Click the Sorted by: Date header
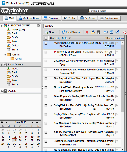Screen dimensions: 127x152 coord(59,38)
